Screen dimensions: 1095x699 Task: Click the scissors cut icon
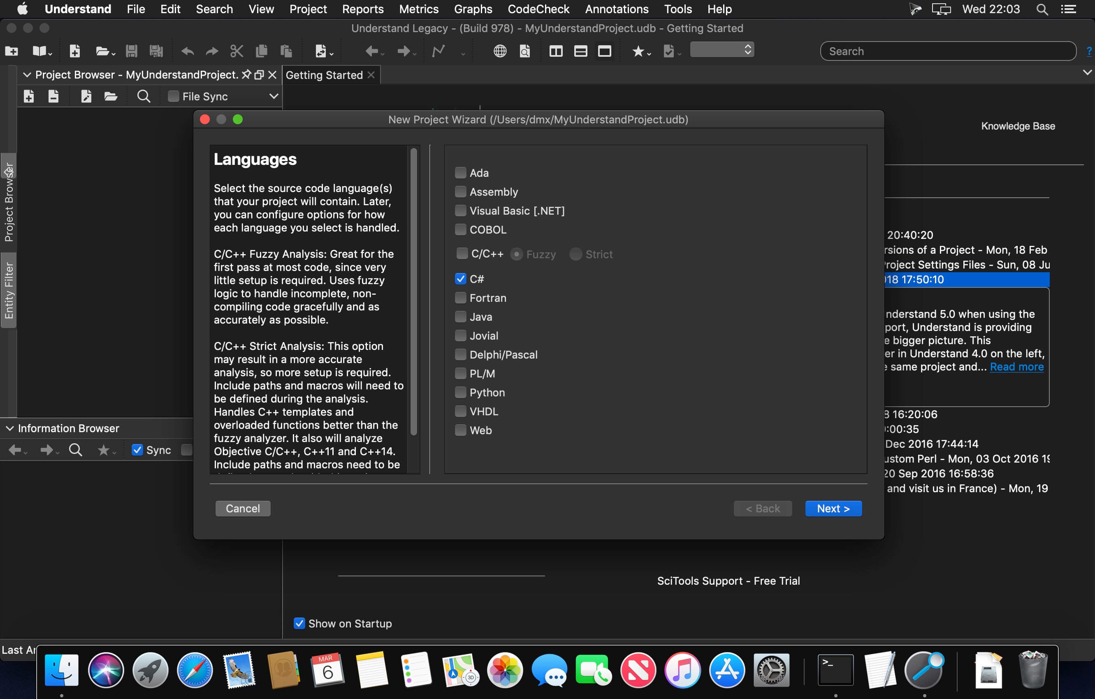(237, 51)
